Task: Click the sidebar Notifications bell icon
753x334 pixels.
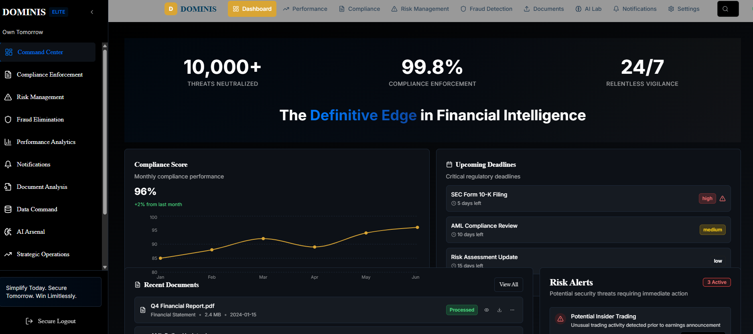Action: click(x=8, y=164)
